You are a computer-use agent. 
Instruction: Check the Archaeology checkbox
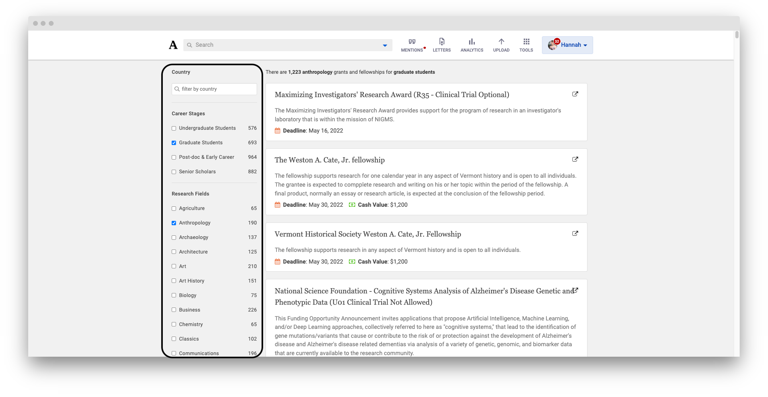tap(174, 237)
